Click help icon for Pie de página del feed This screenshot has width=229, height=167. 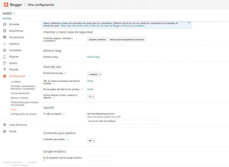click(82, 90)
